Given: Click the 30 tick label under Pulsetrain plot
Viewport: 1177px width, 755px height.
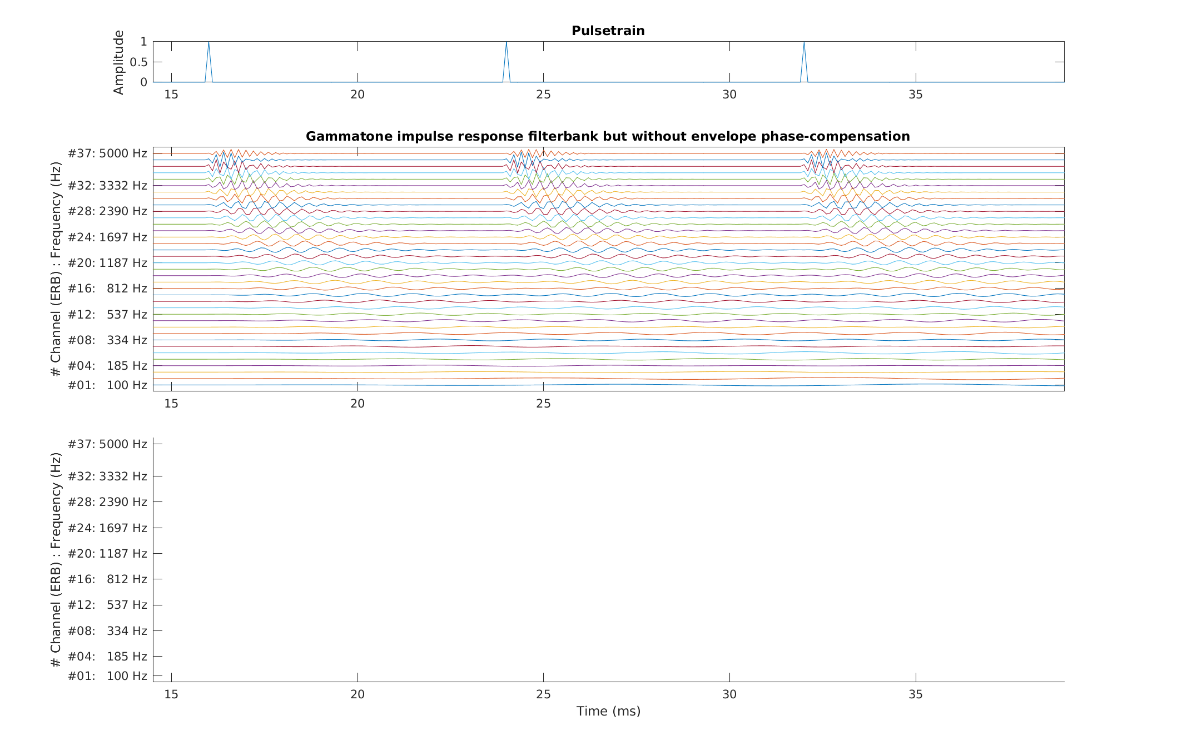Looking at the screenshot, I should click(729, 95).
